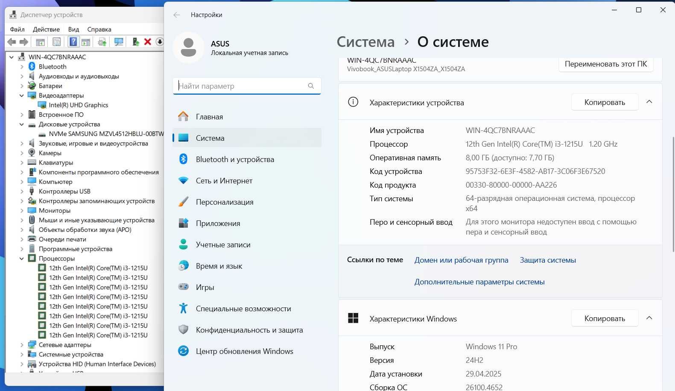The image size is (675, 391).
Task: Collapse Характеристики Windows section chevron
Action: [x=649, y=318]
